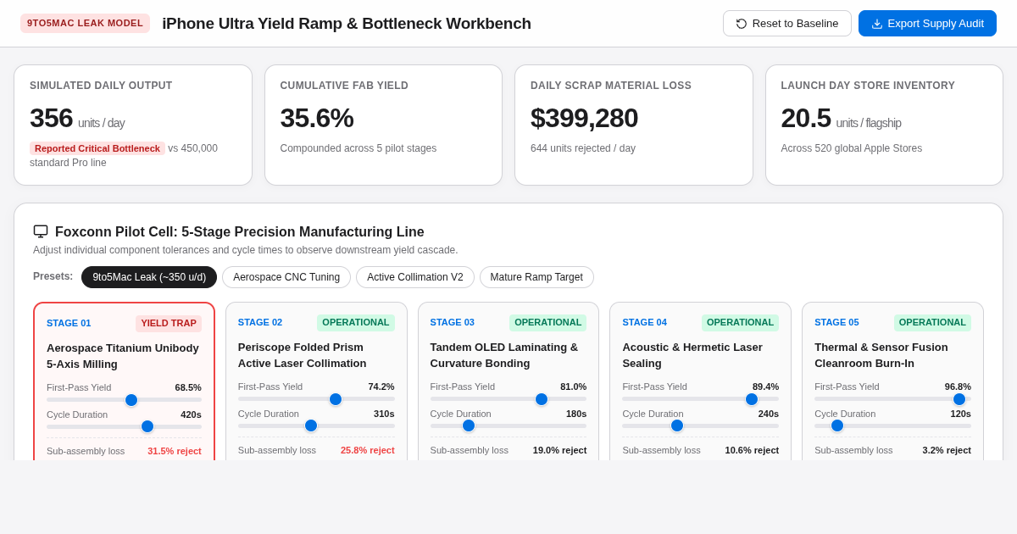Screen dimensions: 1017x534
Task: Click the 25.8% reject loss figure
Action: coord(368,450)
